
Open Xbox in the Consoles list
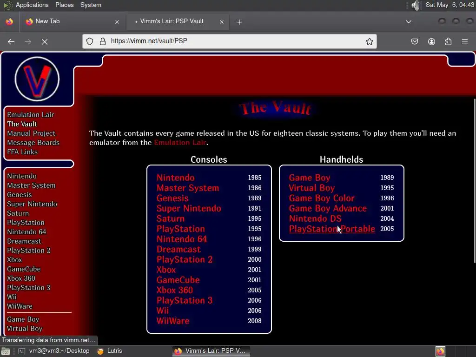coord(166,270)
